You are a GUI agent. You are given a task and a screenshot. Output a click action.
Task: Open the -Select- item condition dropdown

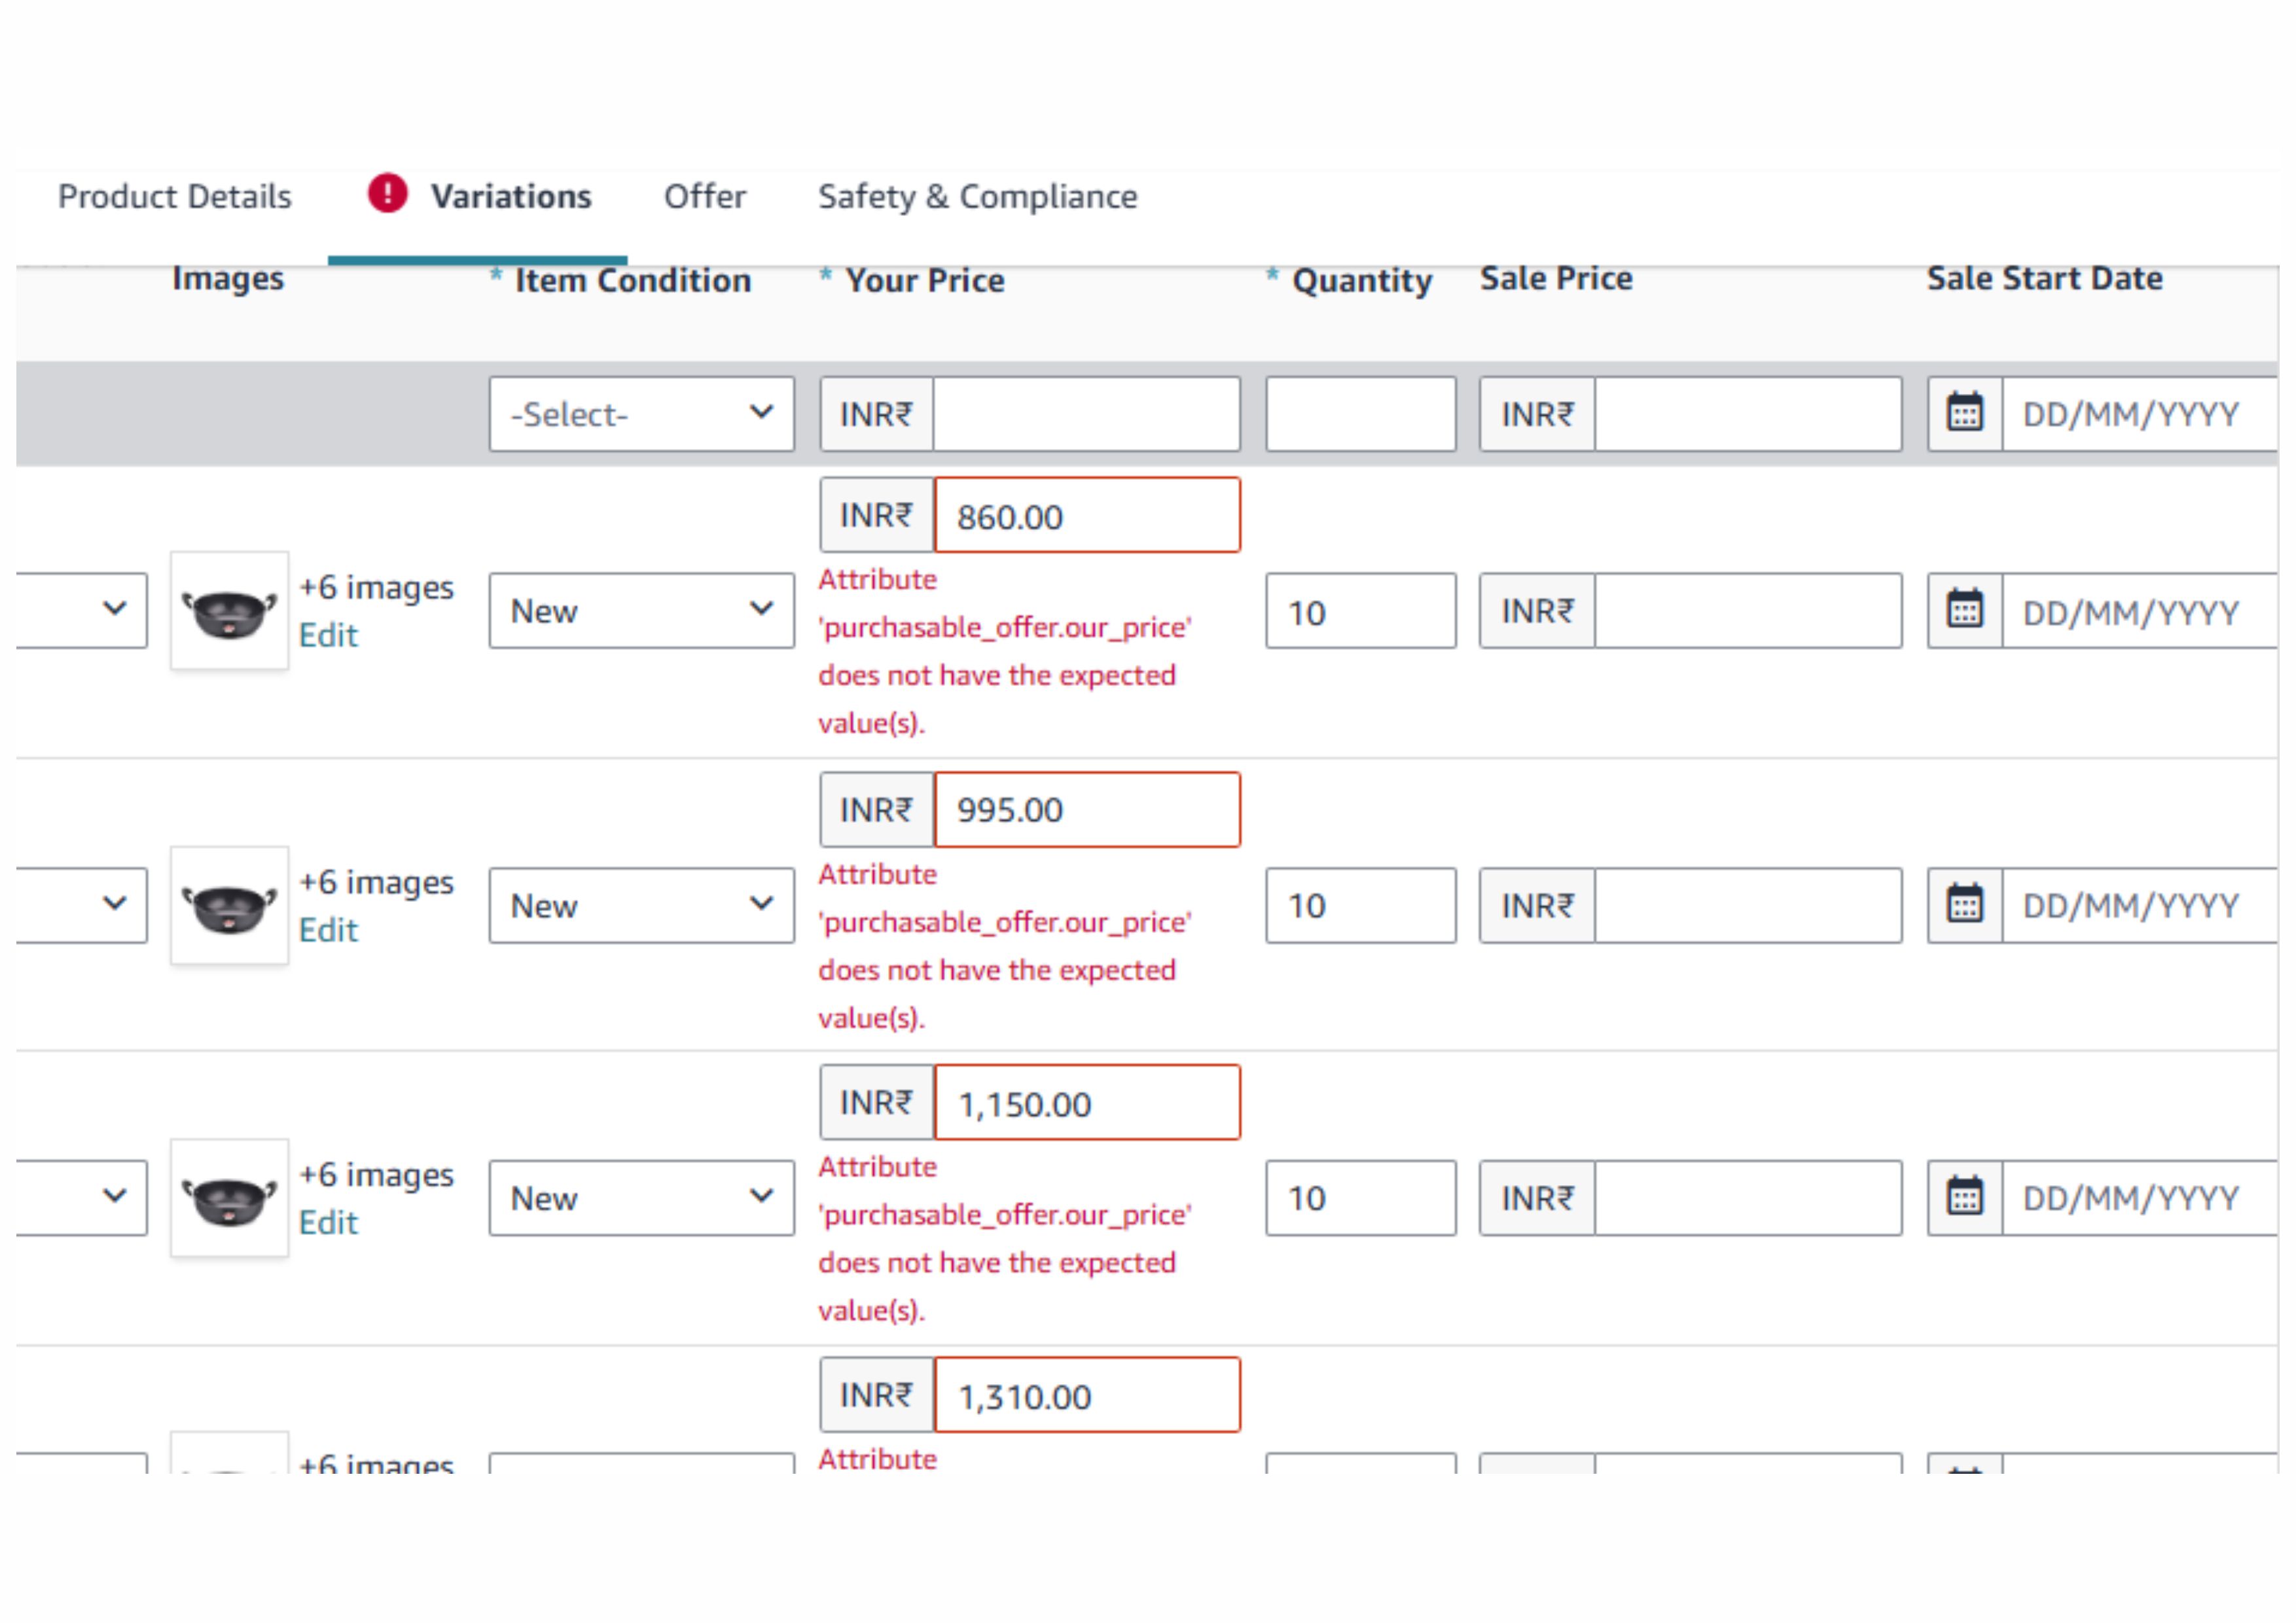642,414
